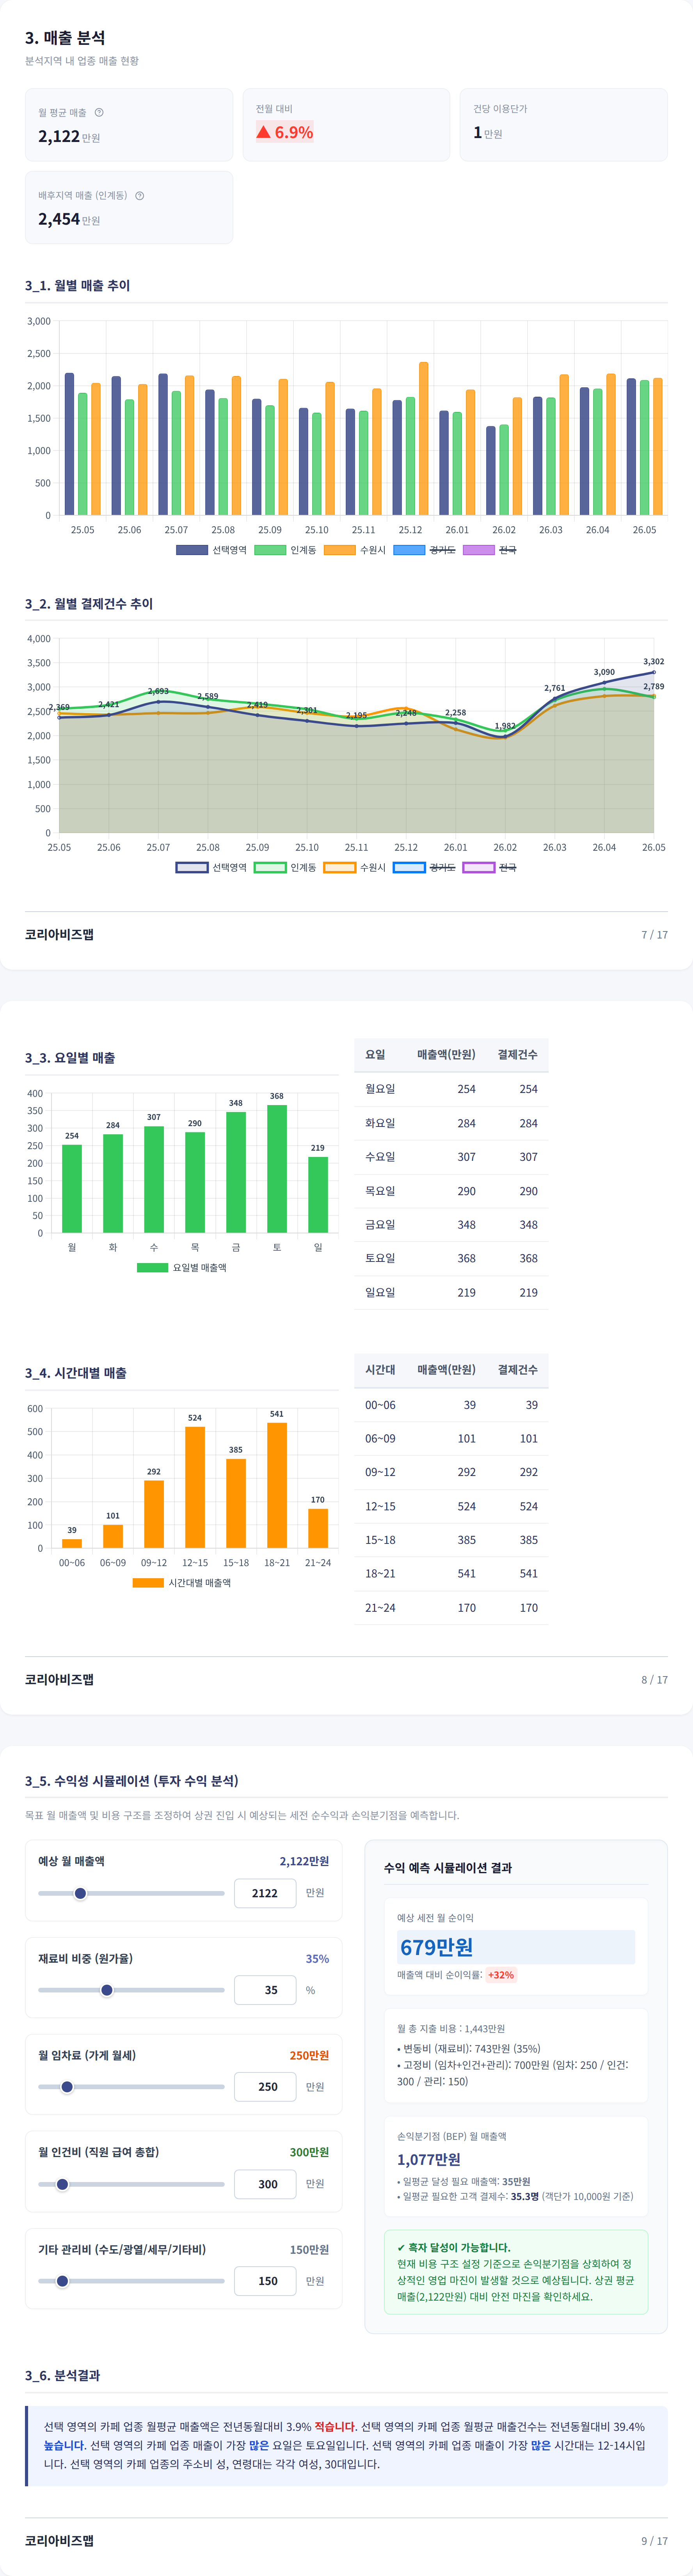This screenshot has width=693, height=2576.
Task: Focus the 예상 월 매출액 input showing 2122
Action: coord(265,1893)
